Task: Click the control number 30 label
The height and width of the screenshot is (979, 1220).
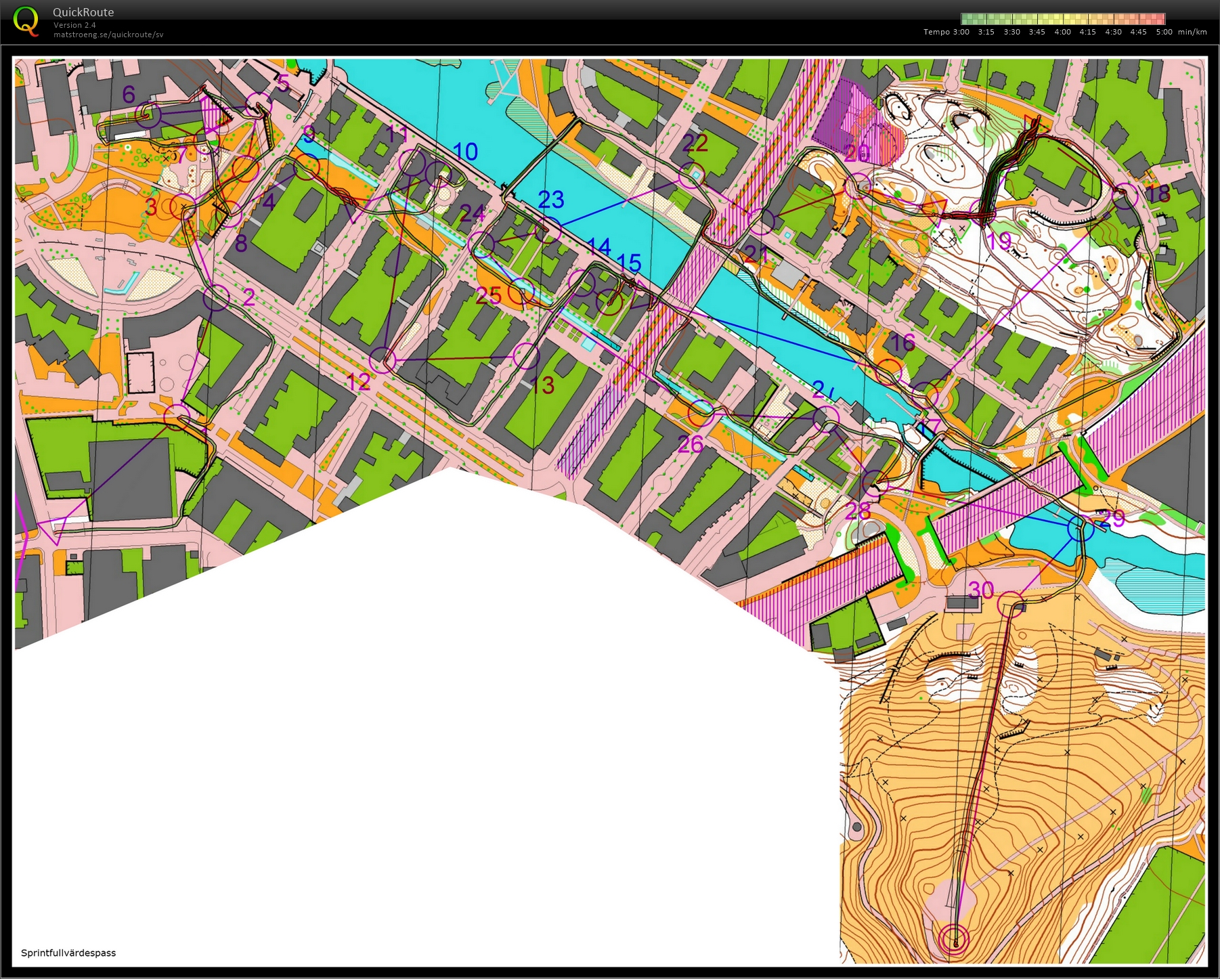Action: (x=982, y=590)
